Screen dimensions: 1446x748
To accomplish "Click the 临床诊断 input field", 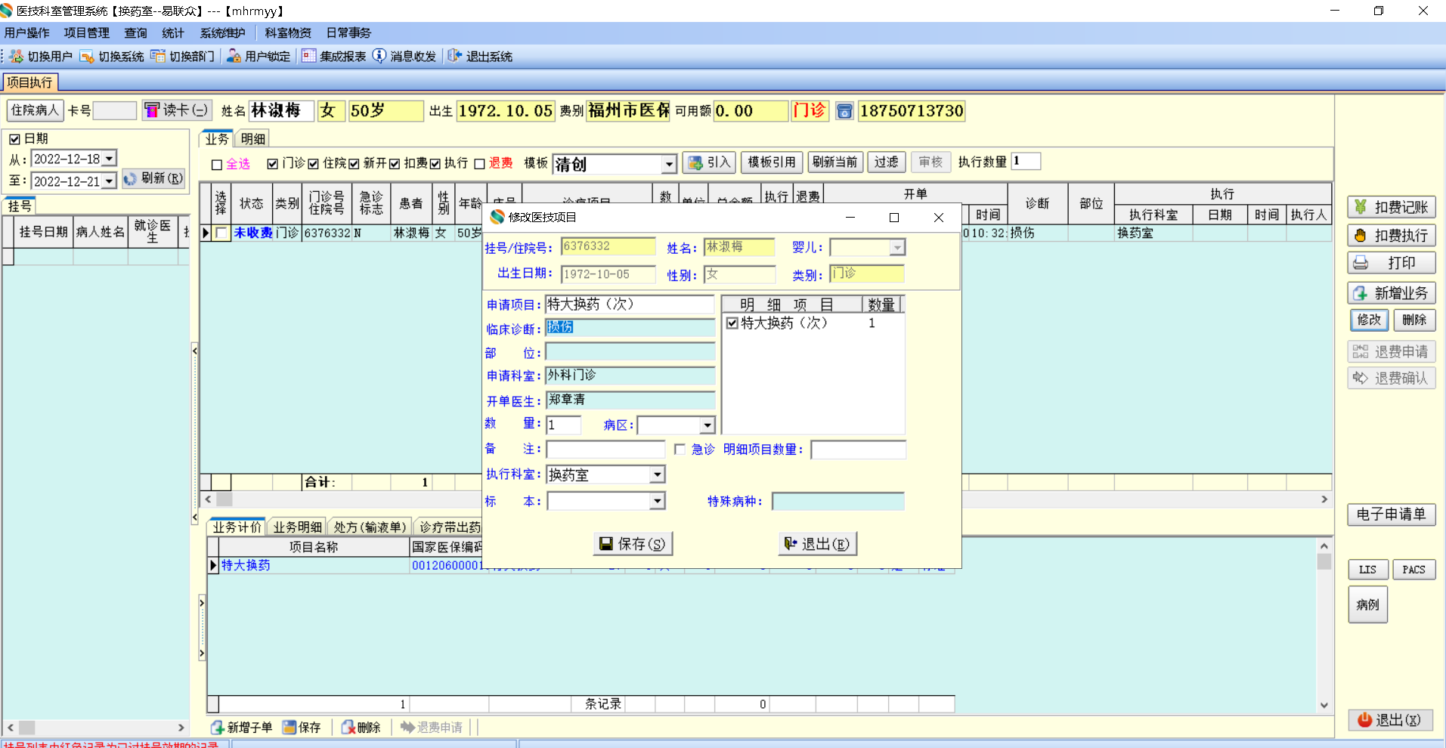I will tap(630, 327).
